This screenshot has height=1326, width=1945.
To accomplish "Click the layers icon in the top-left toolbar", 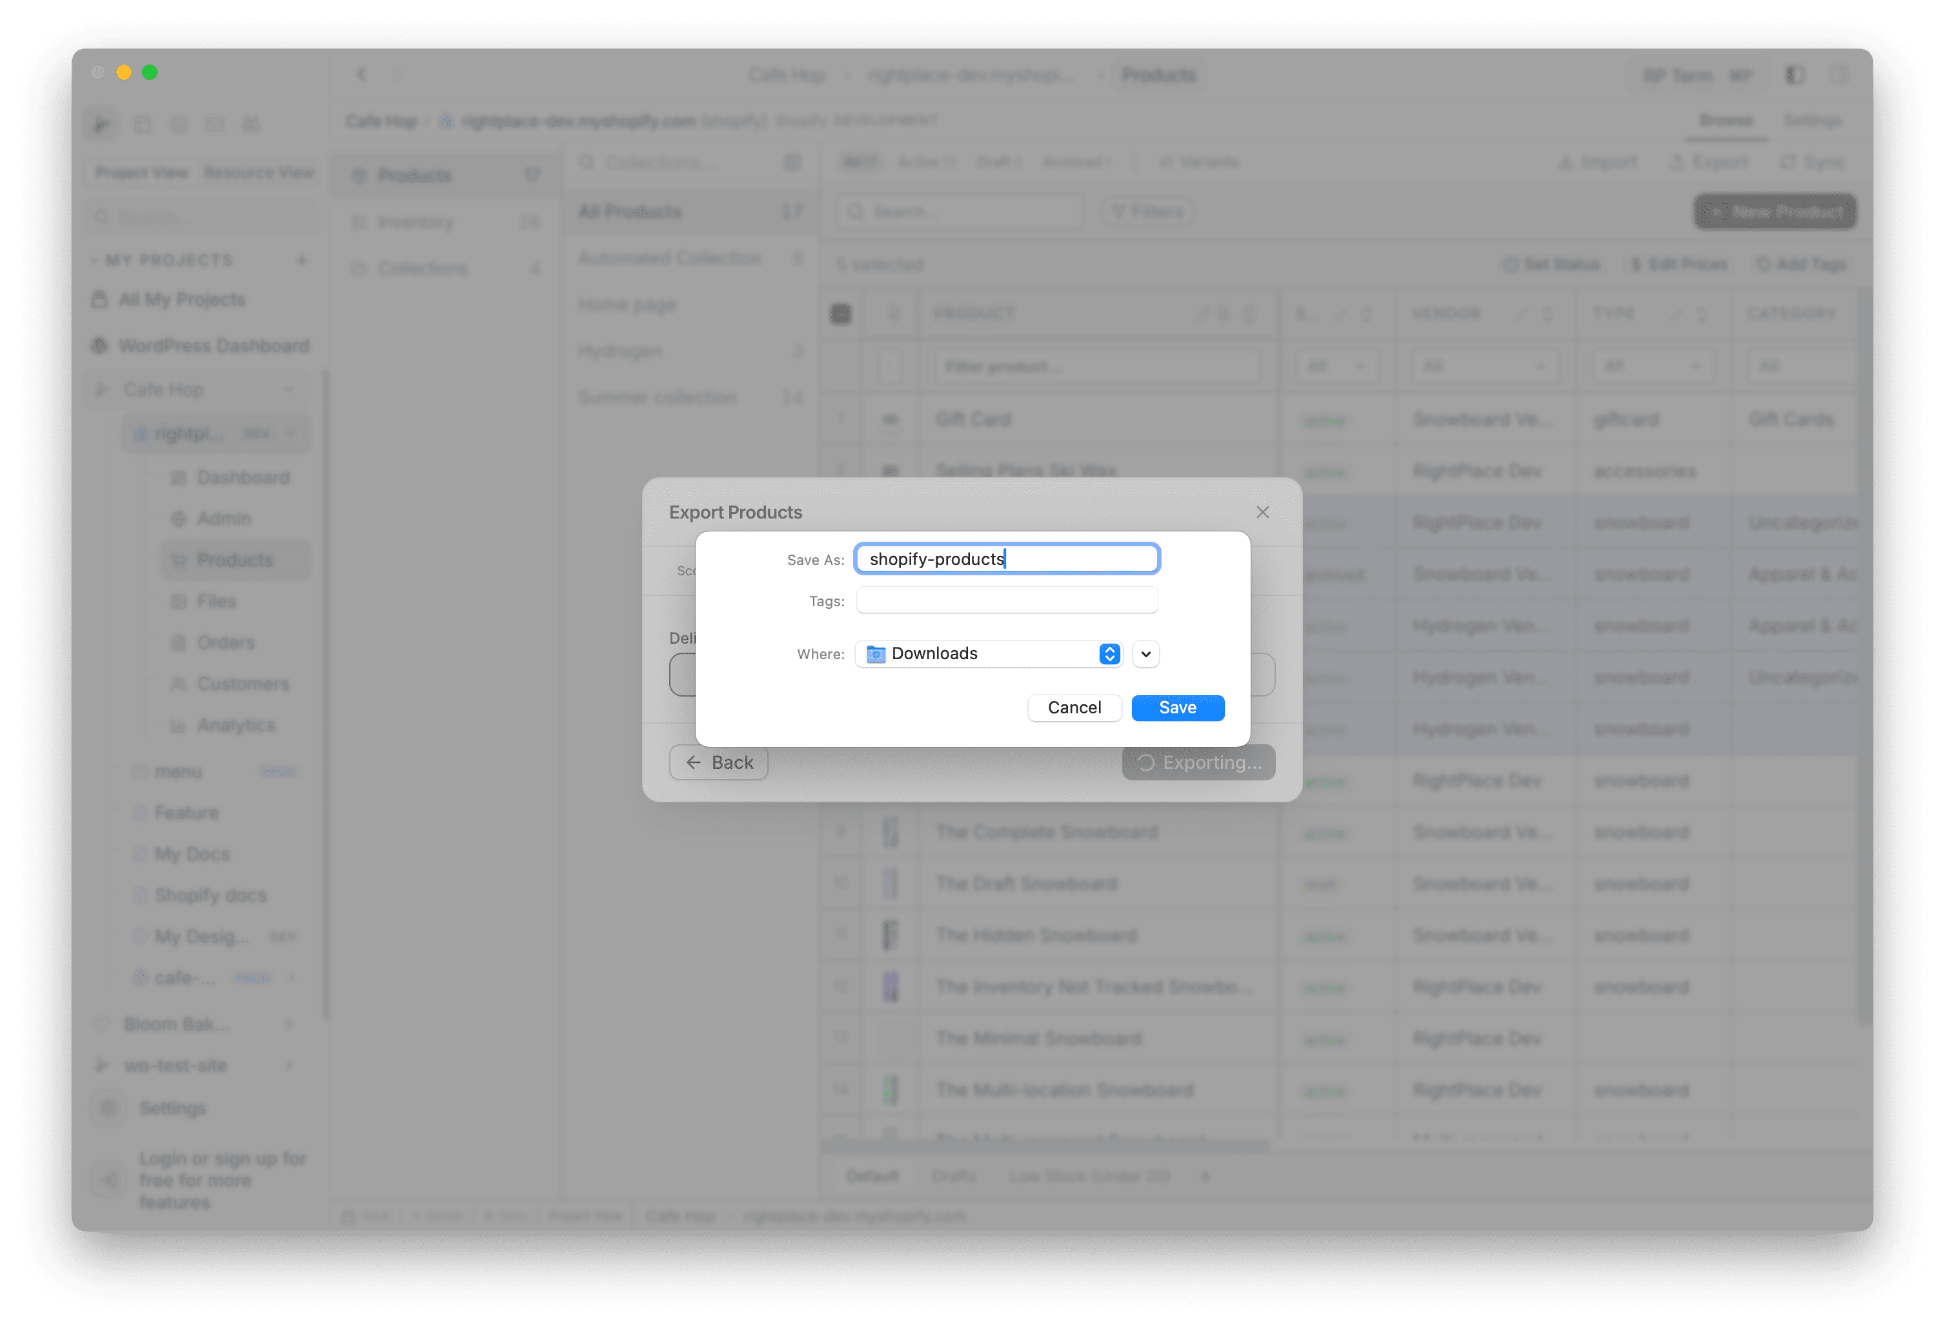I will pos(178,123).
